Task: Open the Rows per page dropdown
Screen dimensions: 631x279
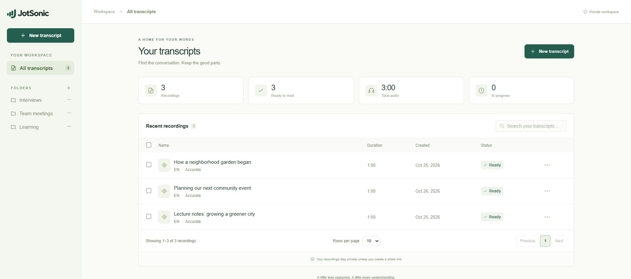Action: click(371, 241)
